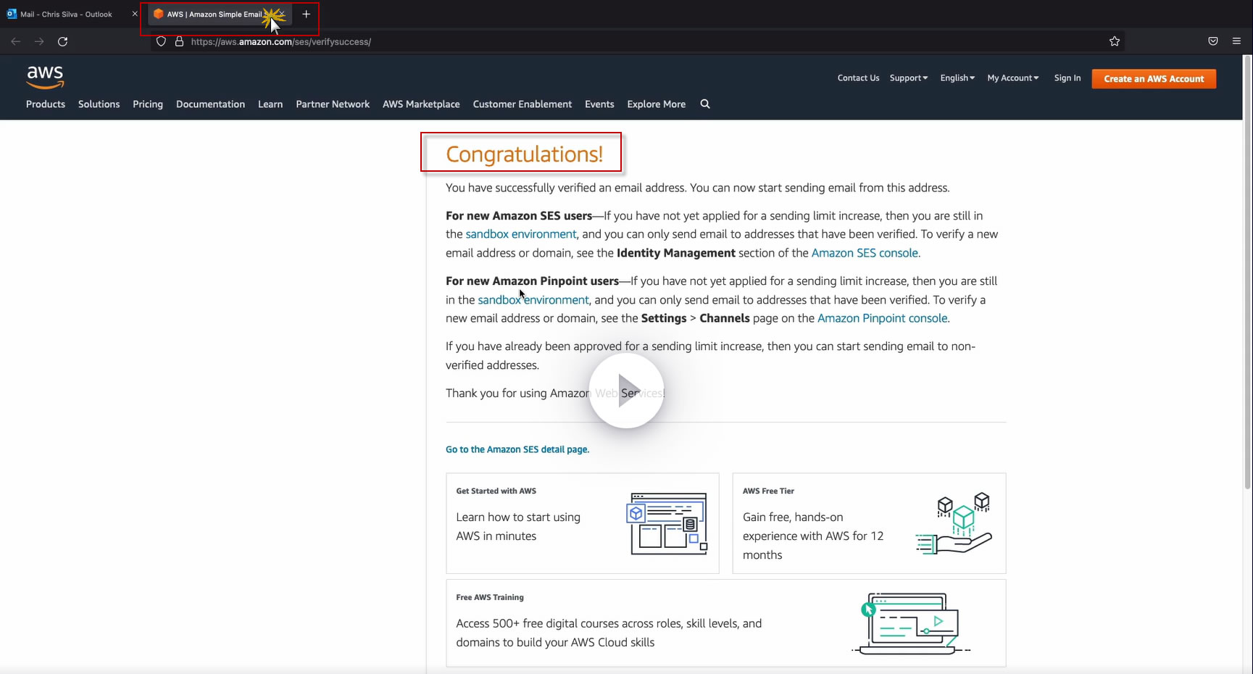Open the browser hamburger menu

[x=1237, y=41]
